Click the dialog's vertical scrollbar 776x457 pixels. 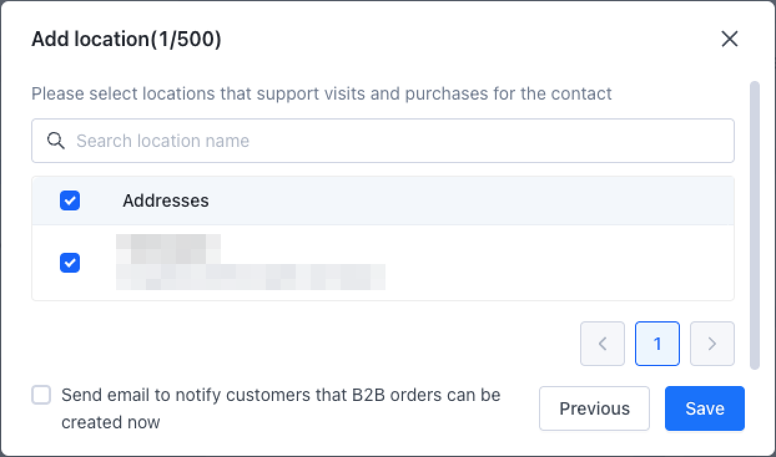click(754, 224)
